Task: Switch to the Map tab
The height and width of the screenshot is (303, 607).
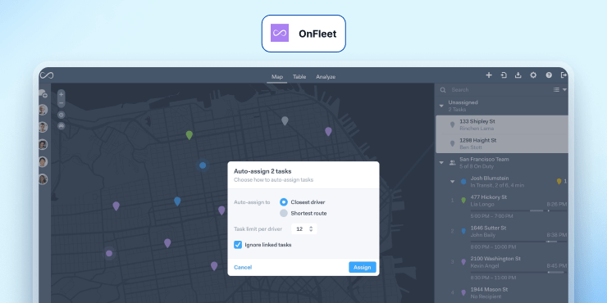Action: click(277, 77)
